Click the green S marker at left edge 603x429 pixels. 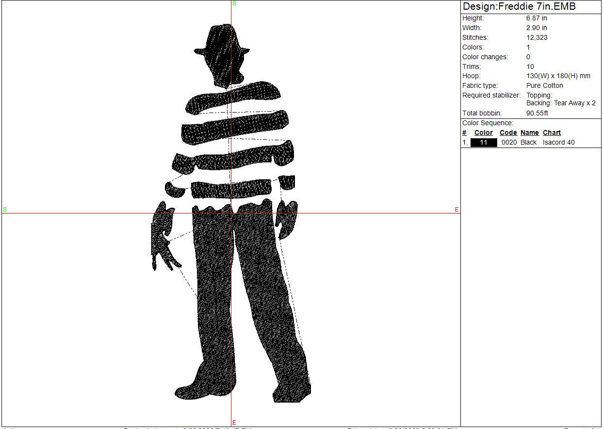(x=5, y=210)
